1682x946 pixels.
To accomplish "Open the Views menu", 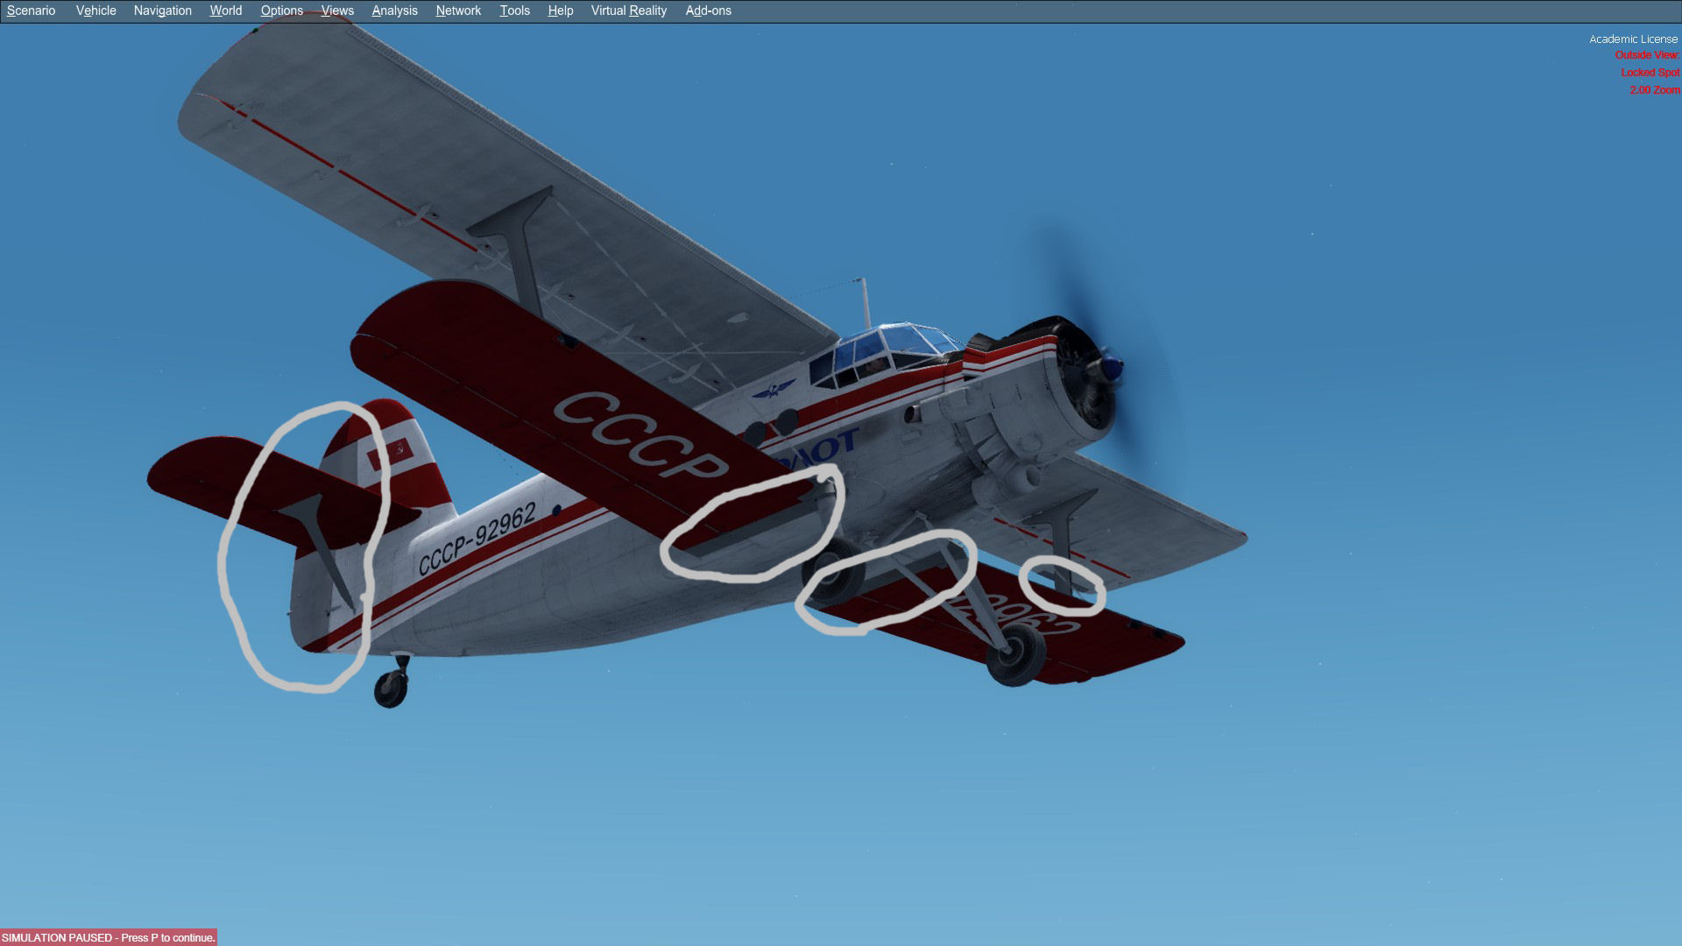I will tap(337, 11).
